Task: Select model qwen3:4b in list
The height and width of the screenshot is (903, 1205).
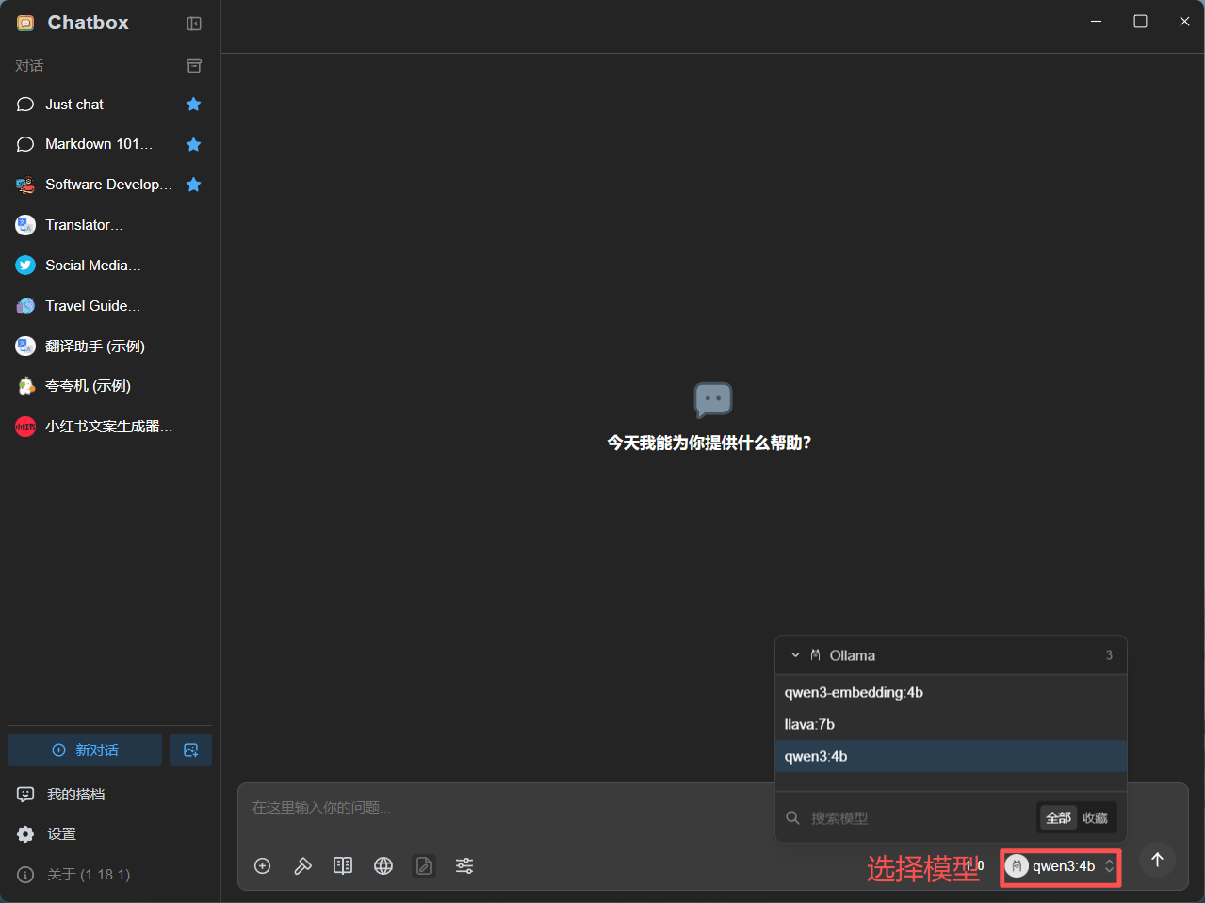Action: [x=951, y=757]
